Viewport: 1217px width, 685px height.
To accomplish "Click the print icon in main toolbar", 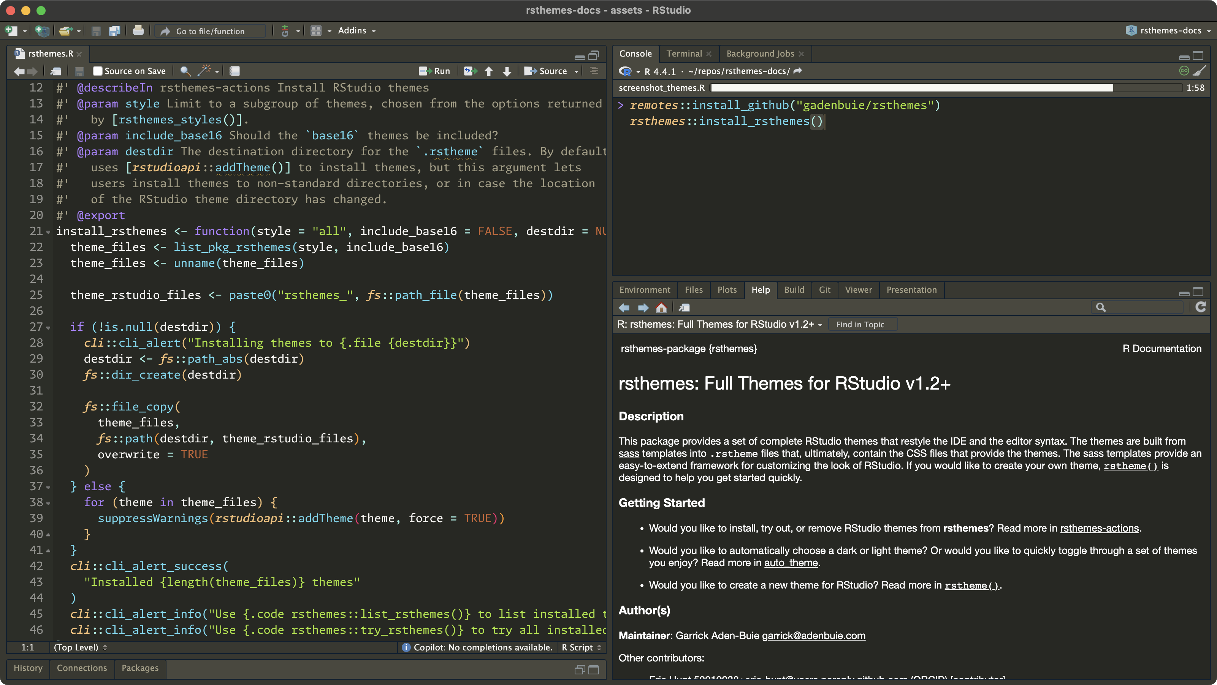I will [x=138, y=31].
